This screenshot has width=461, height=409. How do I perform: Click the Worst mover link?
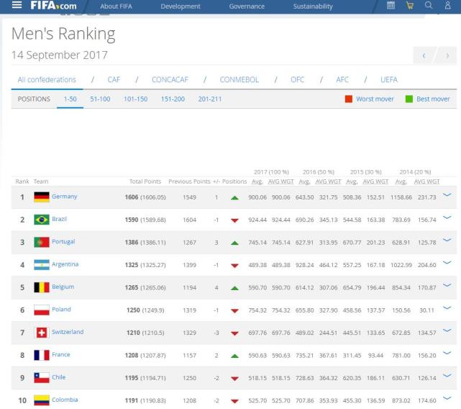pos(375,99)
